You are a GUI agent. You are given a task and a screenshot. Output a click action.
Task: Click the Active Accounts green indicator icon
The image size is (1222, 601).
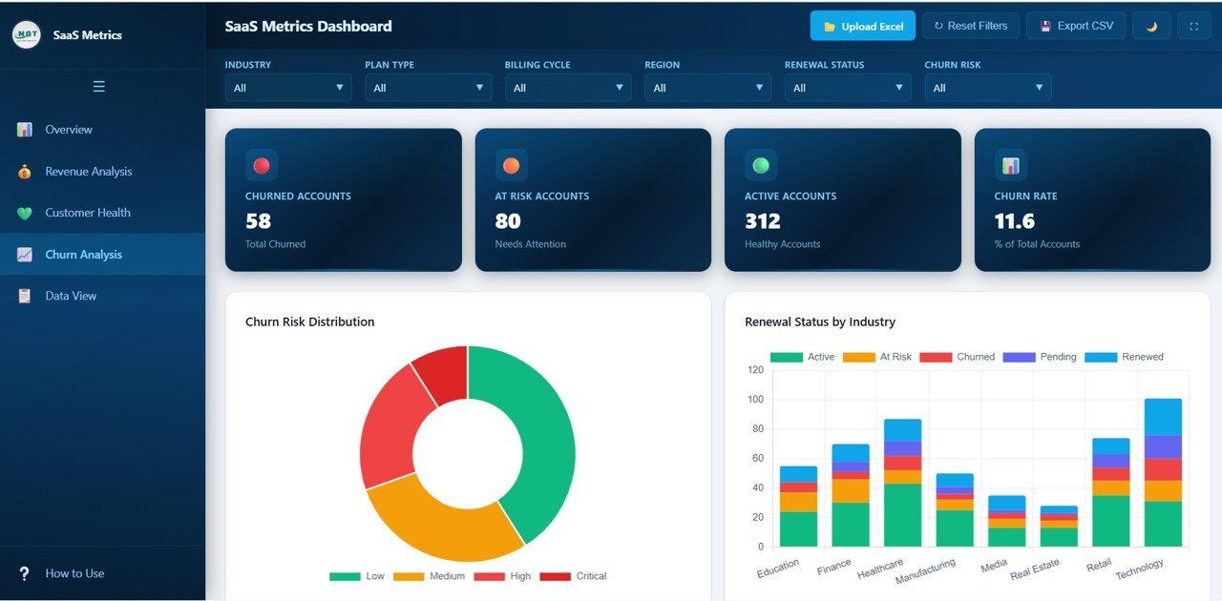point(761,164)
